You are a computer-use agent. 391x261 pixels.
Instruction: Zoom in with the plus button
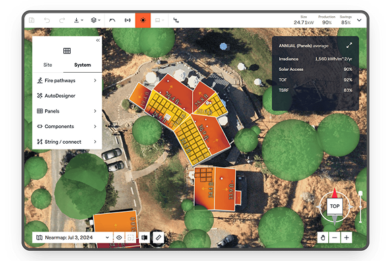coord(347,237)
